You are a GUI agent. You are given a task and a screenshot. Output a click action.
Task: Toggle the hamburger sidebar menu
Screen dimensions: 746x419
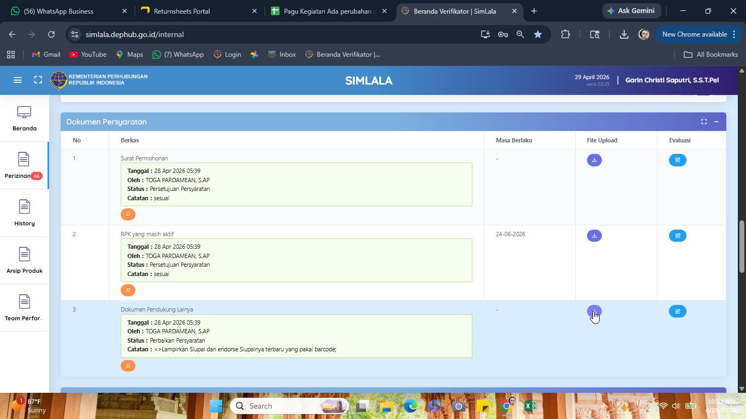click(x=17, y=80)
